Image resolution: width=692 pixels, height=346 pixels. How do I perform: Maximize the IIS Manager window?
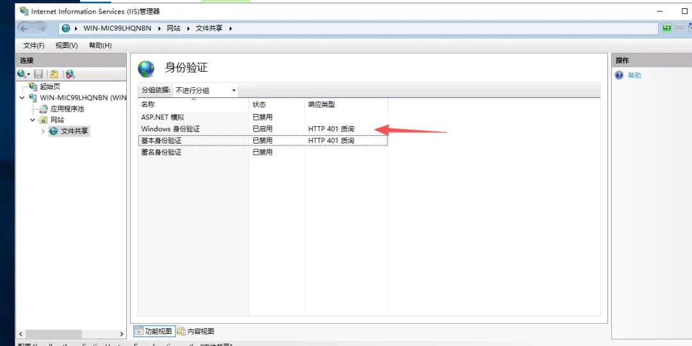684,12
